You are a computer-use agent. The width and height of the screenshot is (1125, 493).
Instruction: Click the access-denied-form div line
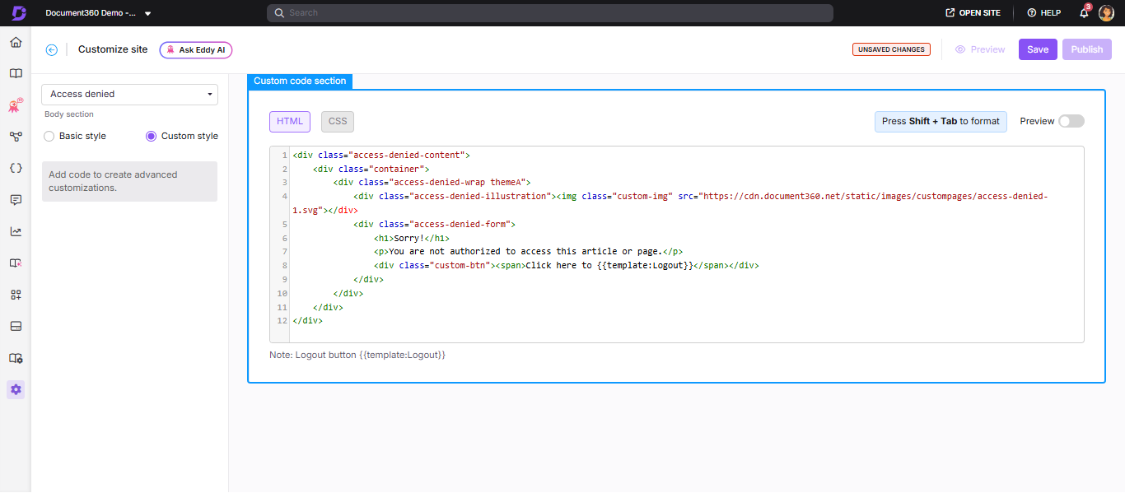click(x=435, y=224)
